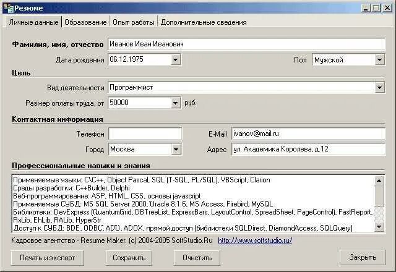The width and height of the screenshot is (396, 272).
Task: Maximize the Резюме window
Action: (x=376, y=8)
